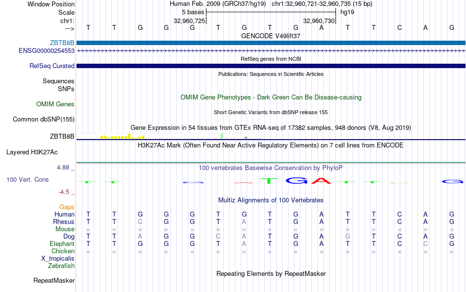
Task: Select the X_tropicalis alignment row label
Action: click(58, 259)
